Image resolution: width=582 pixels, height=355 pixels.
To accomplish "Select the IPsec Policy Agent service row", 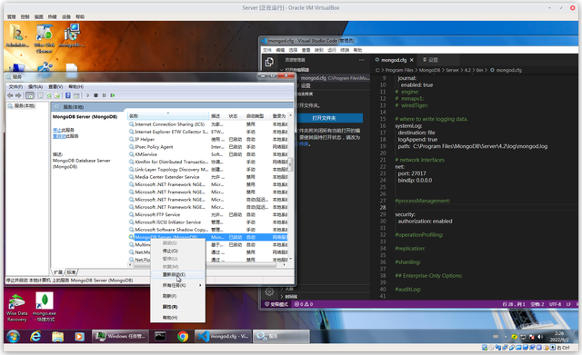I will 208,147.
